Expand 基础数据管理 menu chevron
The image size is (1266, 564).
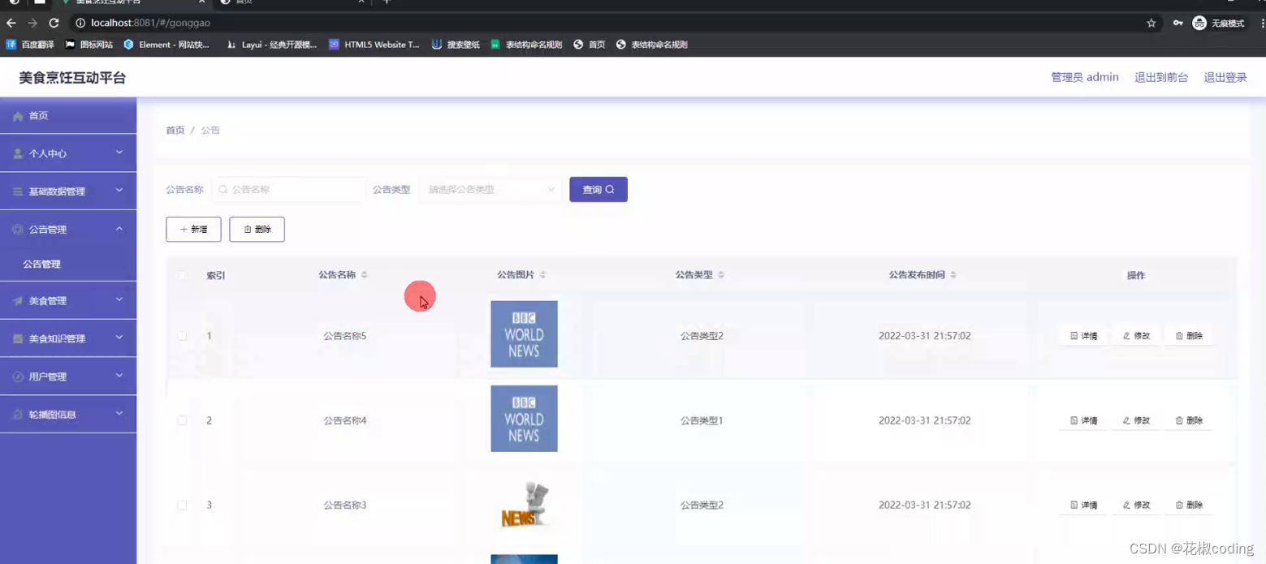(119, 191)
